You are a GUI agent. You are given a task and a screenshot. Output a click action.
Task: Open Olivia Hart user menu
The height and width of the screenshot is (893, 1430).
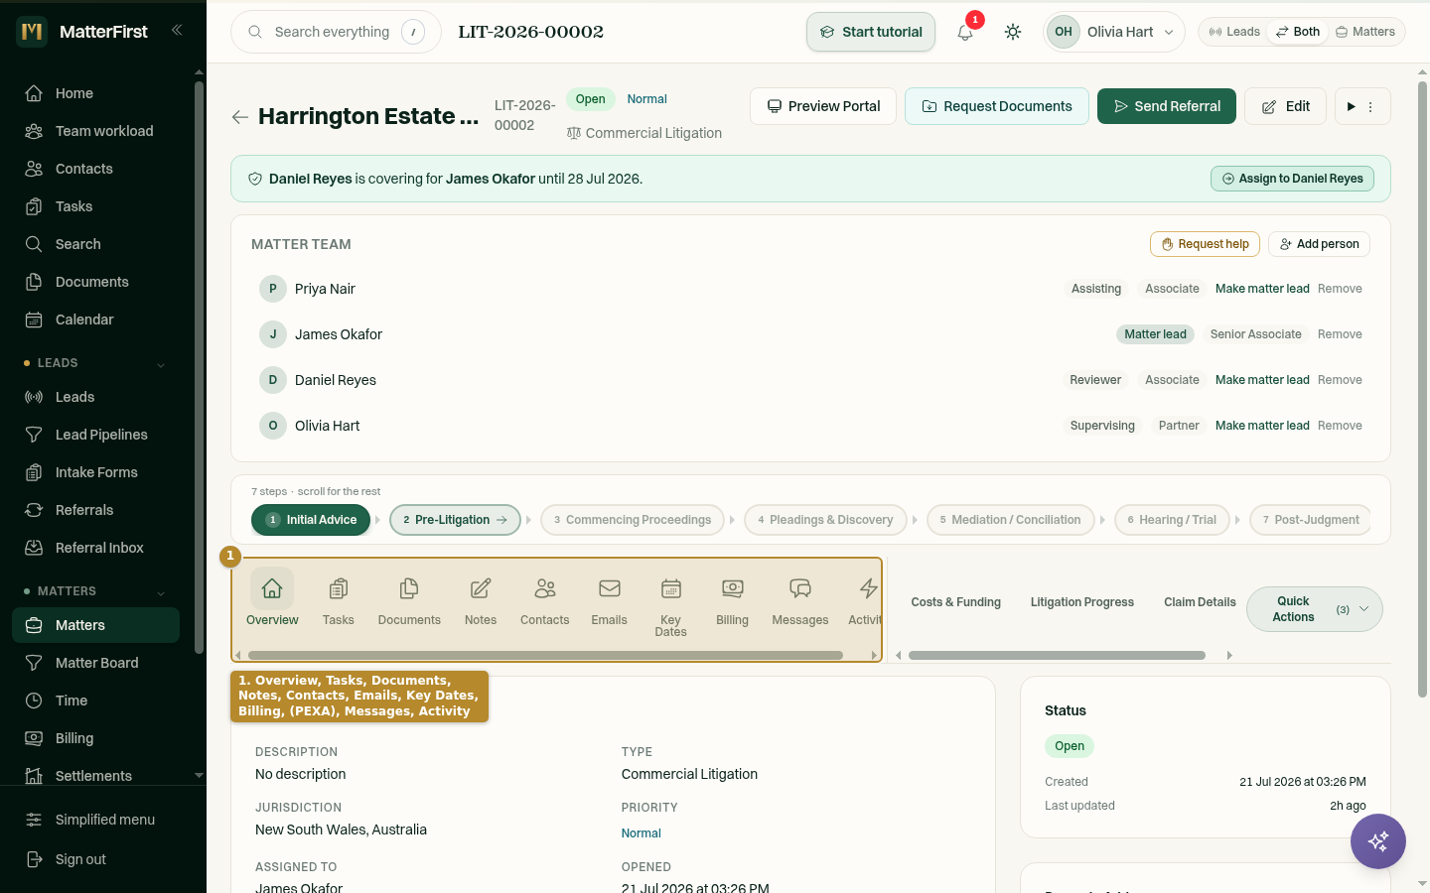coord(1114,32)
